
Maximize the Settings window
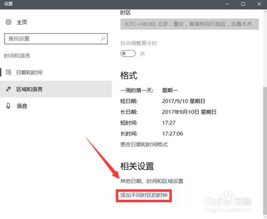pos(243,4)
